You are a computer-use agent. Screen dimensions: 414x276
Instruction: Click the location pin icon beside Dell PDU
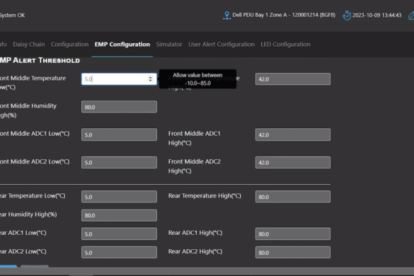(x=226, y=16)
